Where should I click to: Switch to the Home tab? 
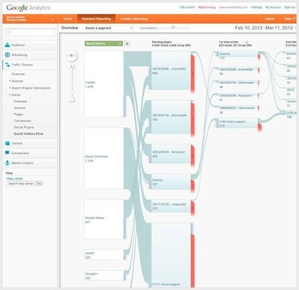point(68,19)
